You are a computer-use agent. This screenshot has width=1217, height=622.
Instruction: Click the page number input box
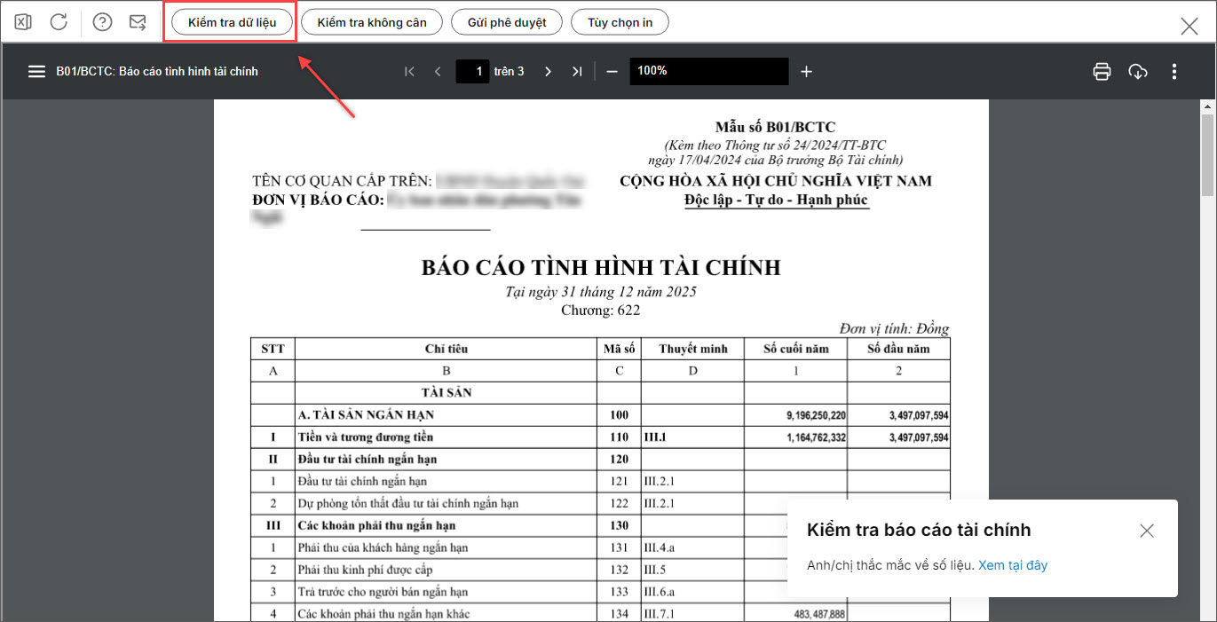click(473, 71)
